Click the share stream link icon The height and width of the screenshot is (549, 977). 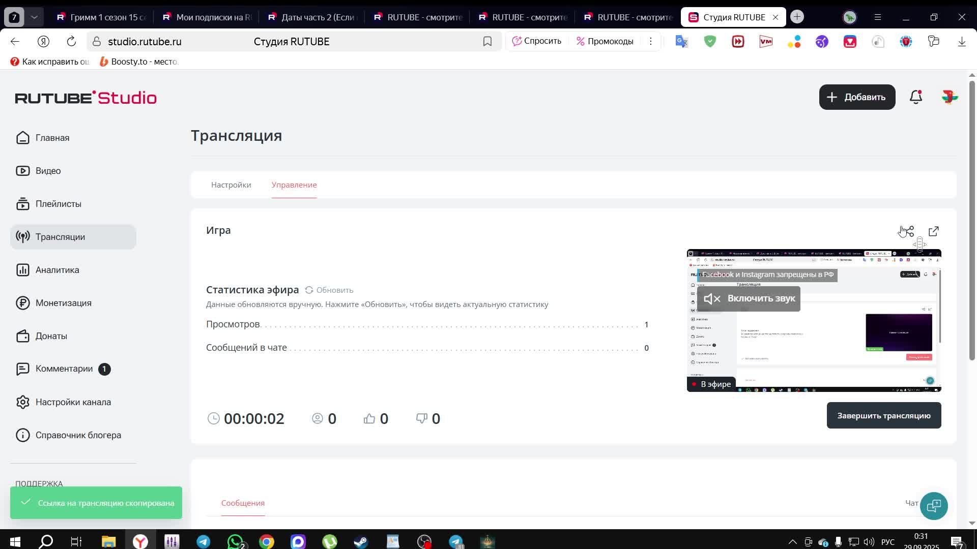(909, 232)
